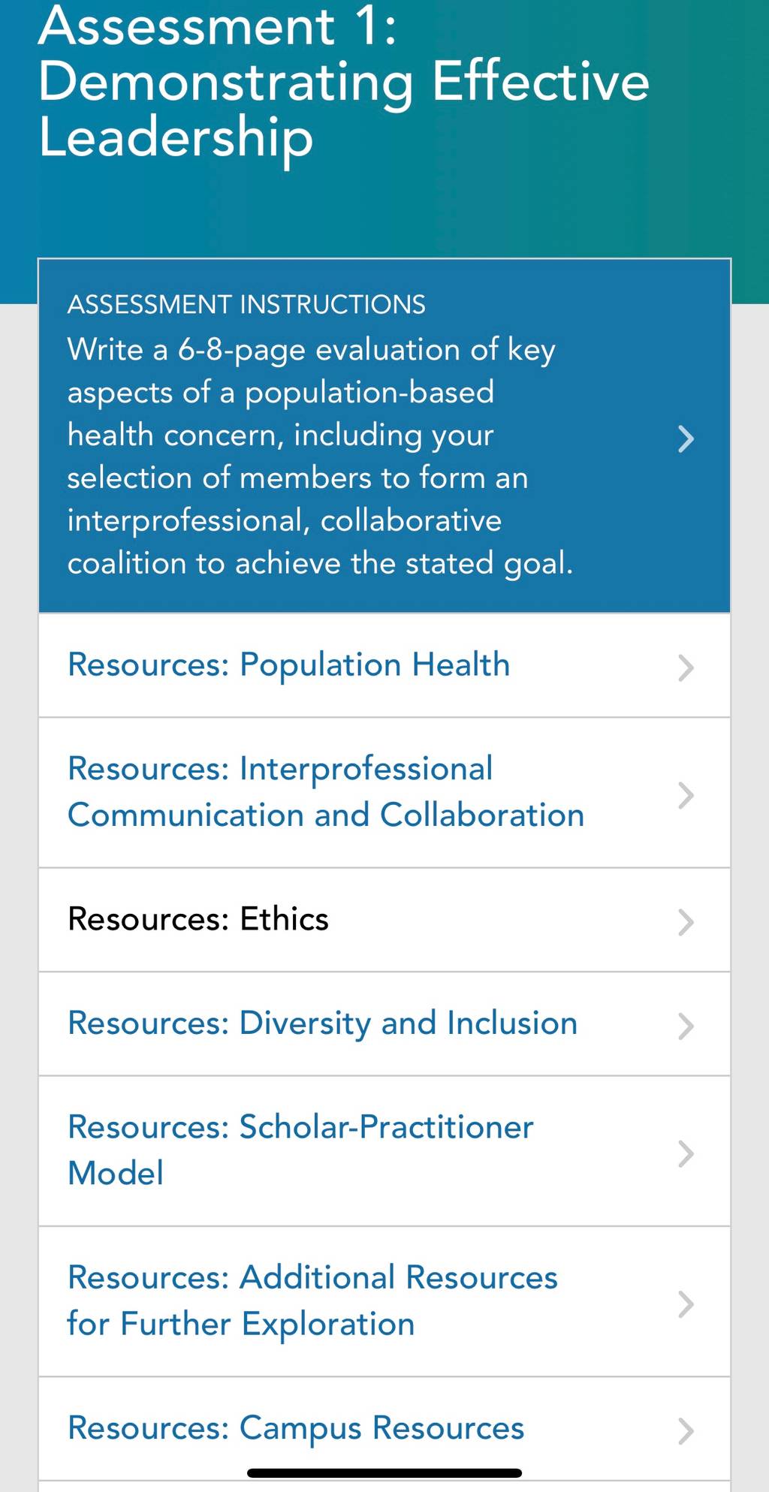Tap the Assessment 1 Demonstrating Effective Leadership title

coord(344,83)
